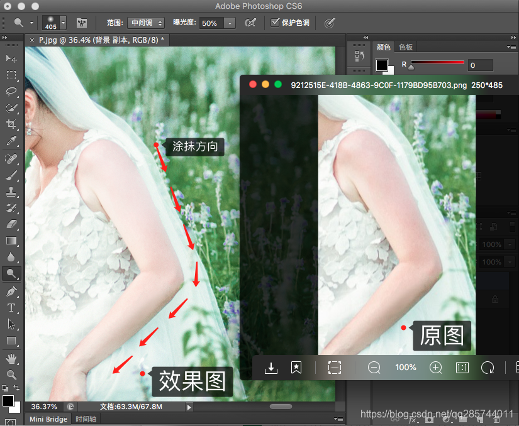The image size is (519, 426).
Task: Click the toolbox foreground color swatch
Action: coord(8,401)
